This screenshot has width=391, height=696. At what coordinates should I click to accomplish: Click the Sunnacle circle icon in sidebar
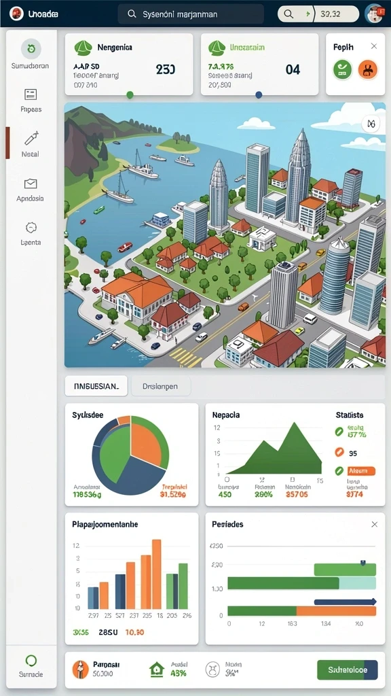(31, 661)
